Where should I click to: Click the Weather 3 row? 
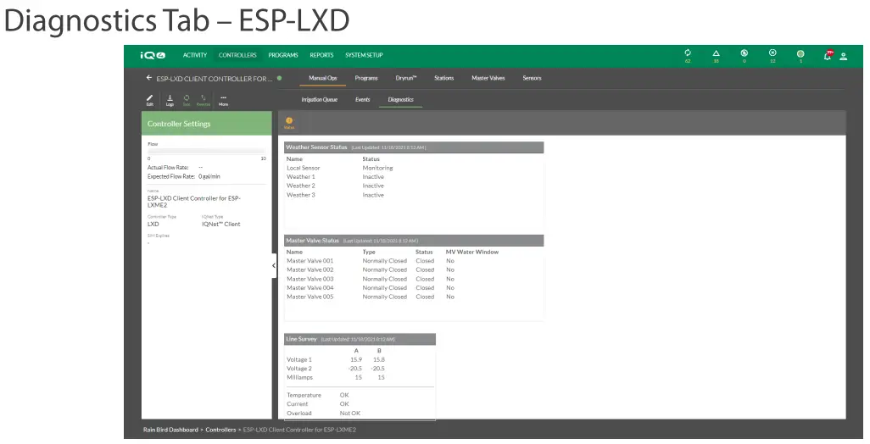414,195
